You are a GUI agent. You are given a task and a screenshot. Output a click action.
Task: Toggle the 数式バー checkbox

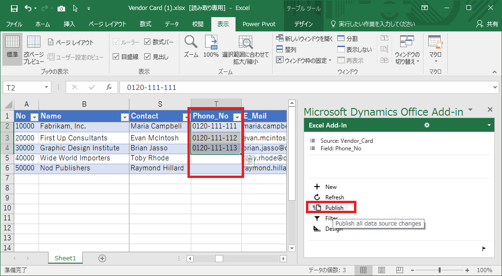pyautogui.click(x=148, y=41)
